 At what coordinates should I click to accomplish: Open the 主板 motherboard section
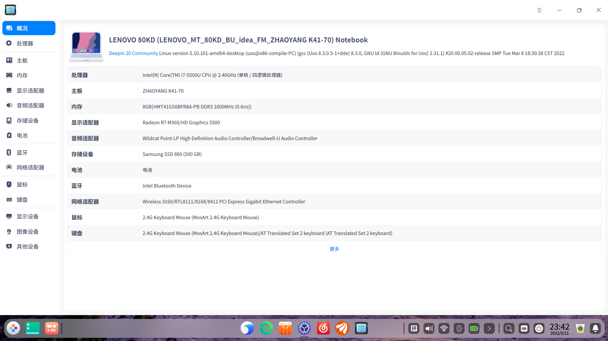29,60
